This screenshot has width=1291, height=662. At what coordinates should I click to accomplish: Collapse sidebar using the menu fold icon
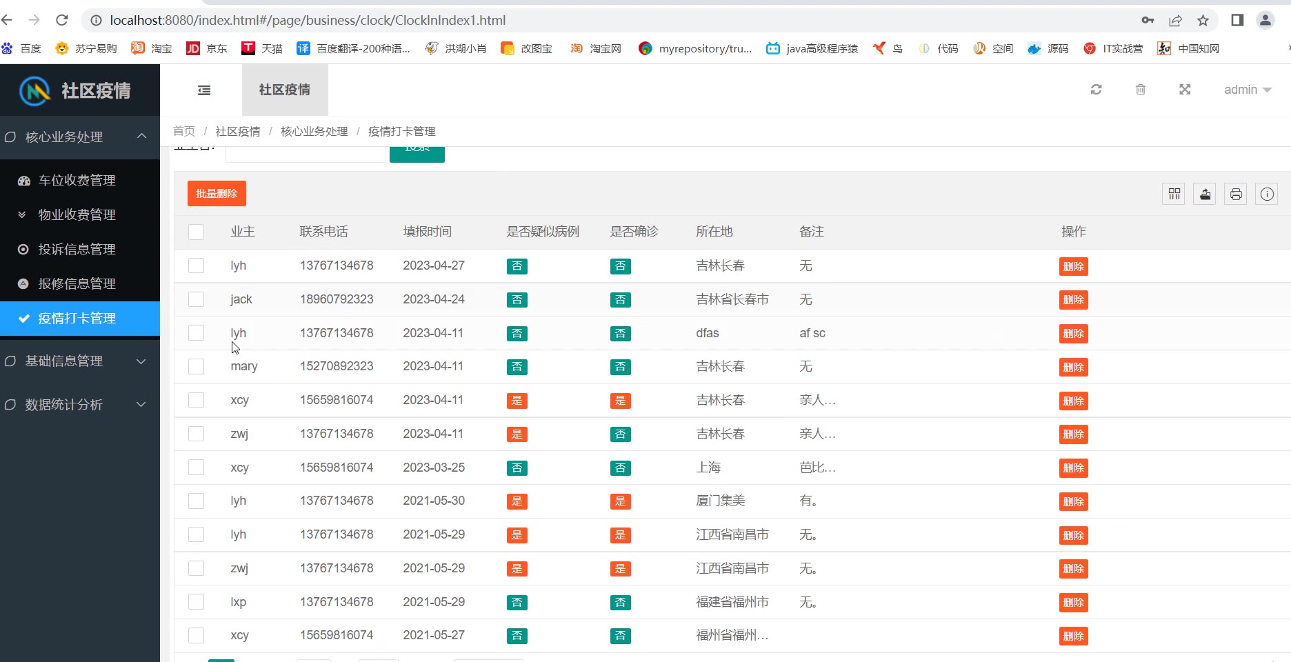point(204,90)
